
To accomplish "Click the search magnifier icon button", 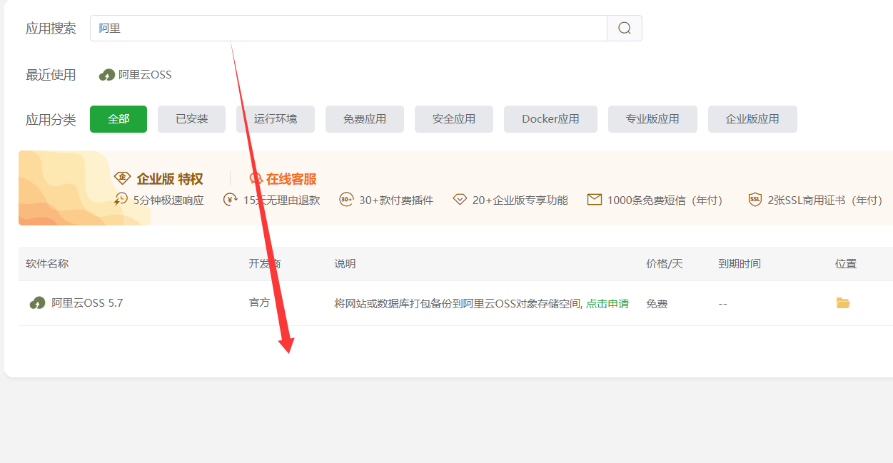I will (625, 29).
